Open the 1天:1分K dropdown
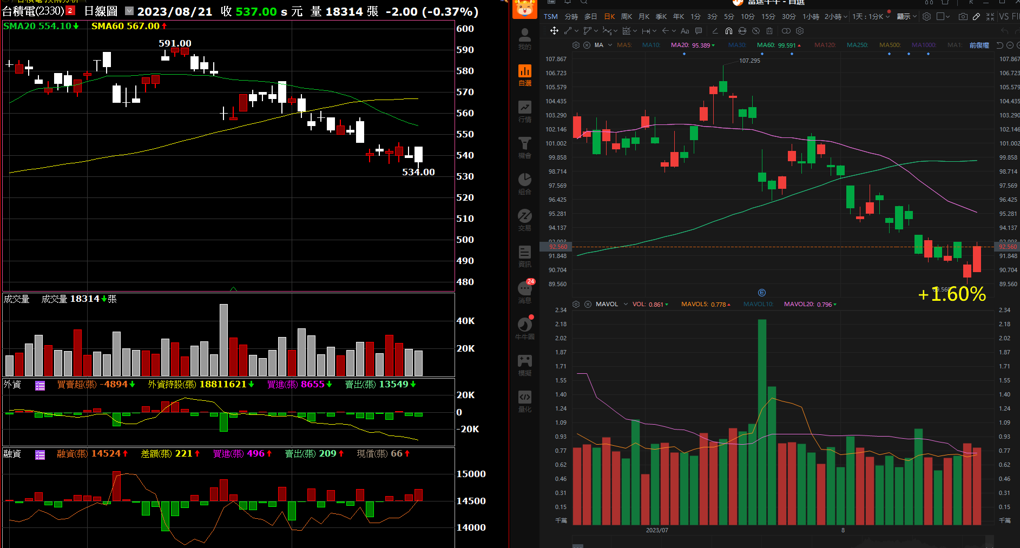The height and width of the screenshot is (548, 1020). click(x=871, y=17)
